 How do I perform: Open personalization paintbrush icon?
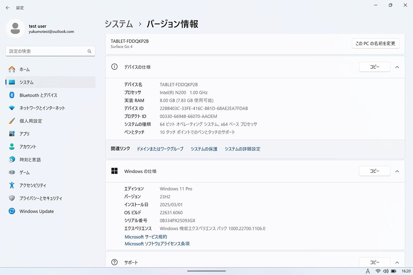click(x=12, y=121)
